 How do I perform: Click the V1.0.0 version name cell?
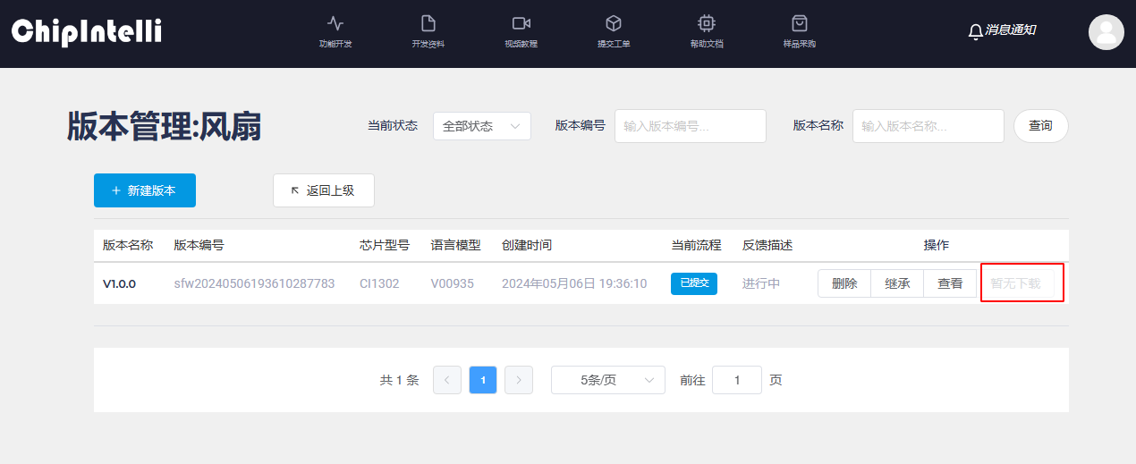(119, 283)
